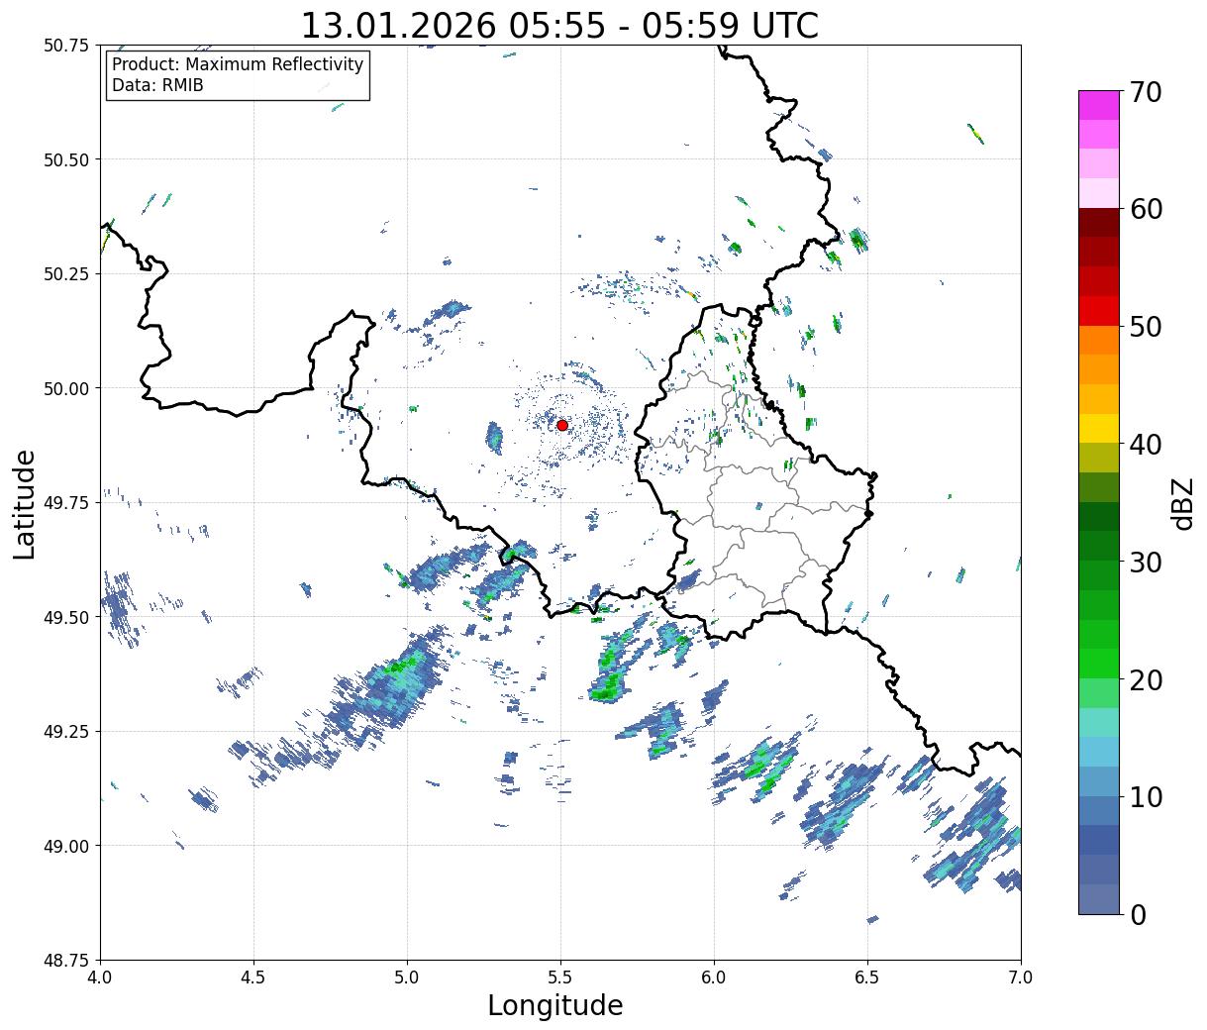The image size is (1207, 1030).
Task: Click the colorbar tick label 20
Action: (x=1145, y=679)
